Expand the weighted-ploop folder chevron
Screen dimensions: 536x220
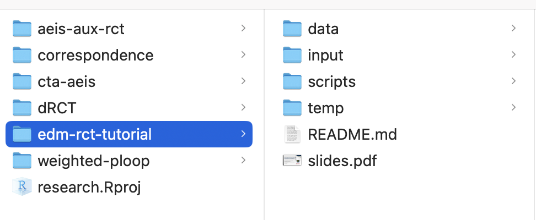243,161
